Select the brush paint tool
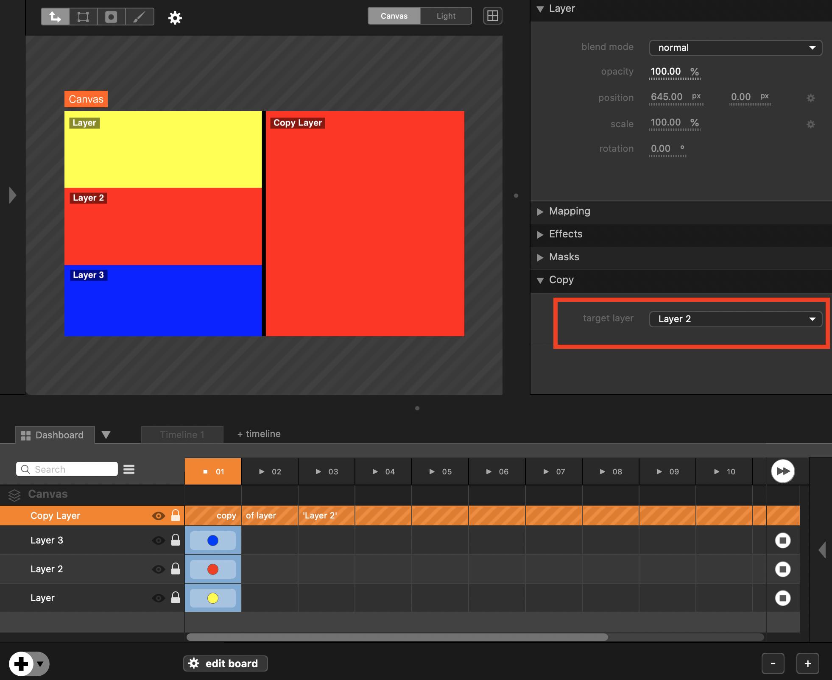This screenshot has height=680, width=832. (139, 17)
